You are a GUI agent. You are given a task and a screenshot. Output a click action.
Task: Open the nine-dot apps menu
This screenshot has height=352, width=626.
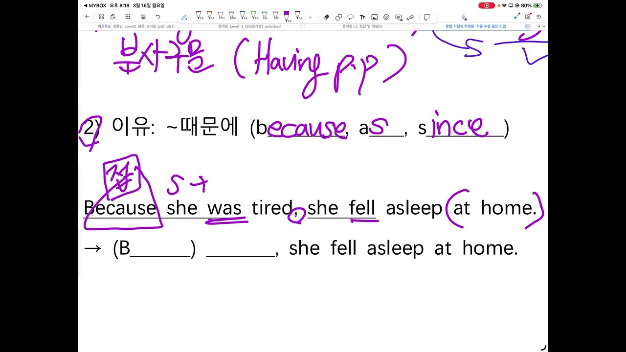click(x=128, y=17)
